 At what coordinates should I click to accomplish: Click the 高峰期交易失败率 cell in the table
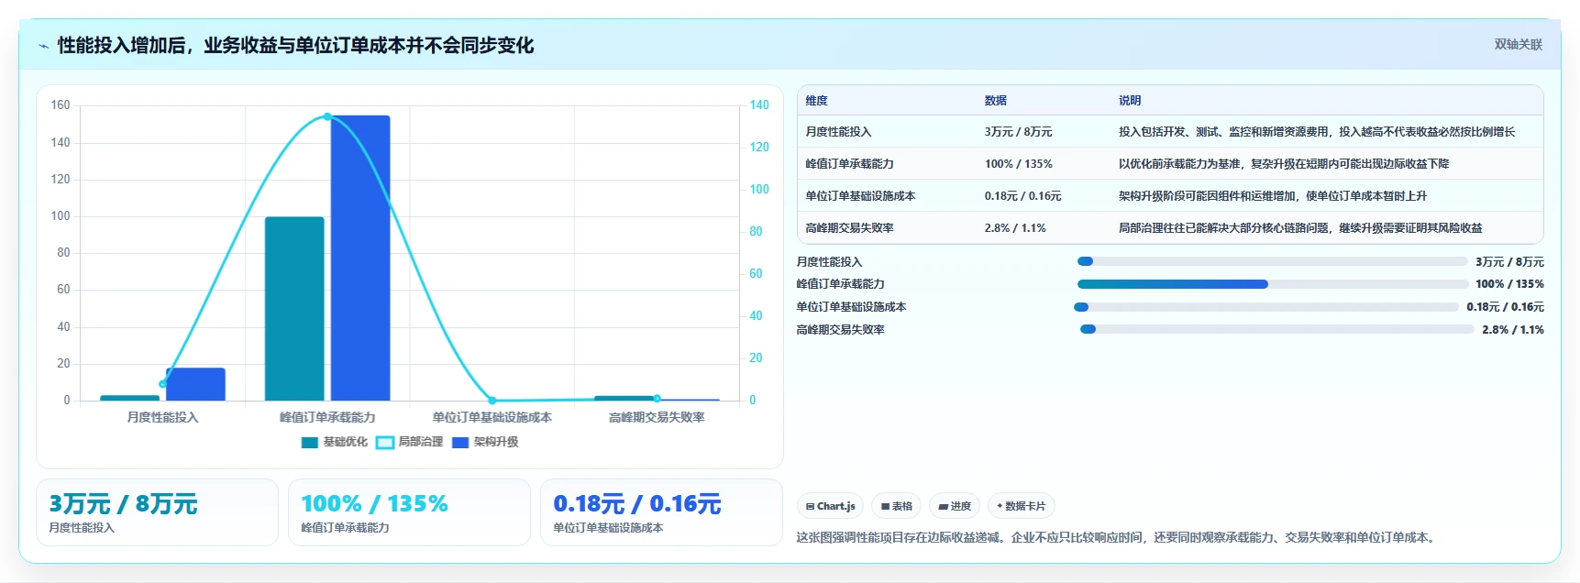pyautogui.click(x=849, y=228)
